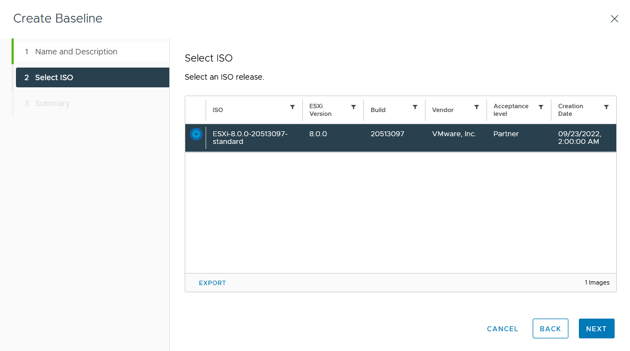
Task: Sort by the Vendor column header
Action: (x=443, y=110)
